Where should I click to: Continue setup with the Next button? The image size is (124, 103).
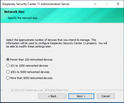pyautogui.click(x=81, y=96)
